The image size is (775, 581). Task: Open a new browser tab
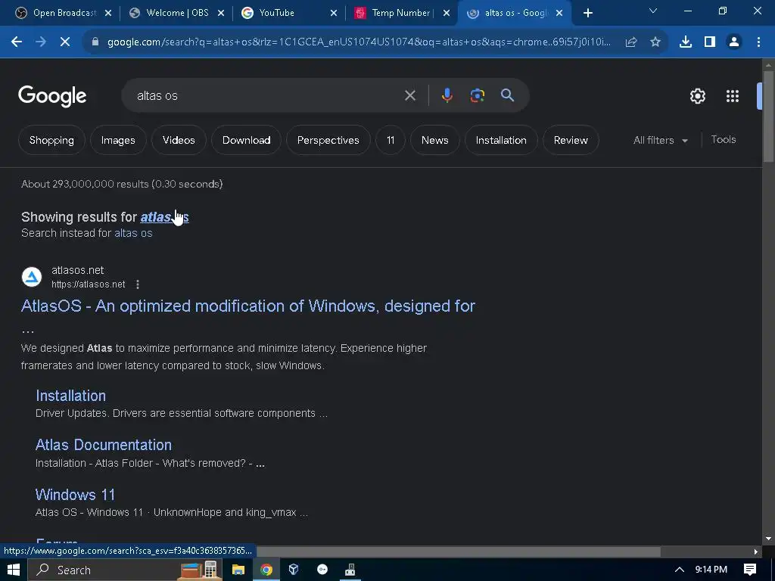(x=587, y=13)
